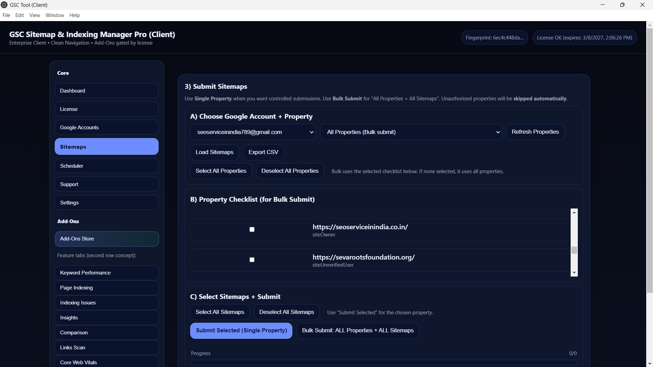The height and width of the screenshot is (367, 653).
Task: Go to the Google Accounts section
Action: (107, 128)
